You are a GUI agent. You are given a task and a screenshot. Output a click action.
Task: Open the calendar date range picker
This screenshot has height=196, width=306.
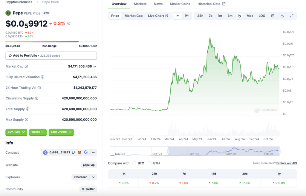(x=273, y=16)
